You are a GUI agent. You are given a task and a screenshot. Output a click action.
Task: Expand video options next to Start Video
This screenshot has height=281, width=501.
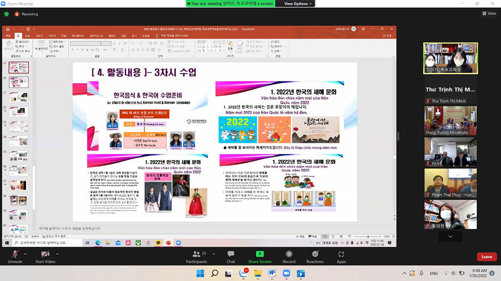(58, 254)
